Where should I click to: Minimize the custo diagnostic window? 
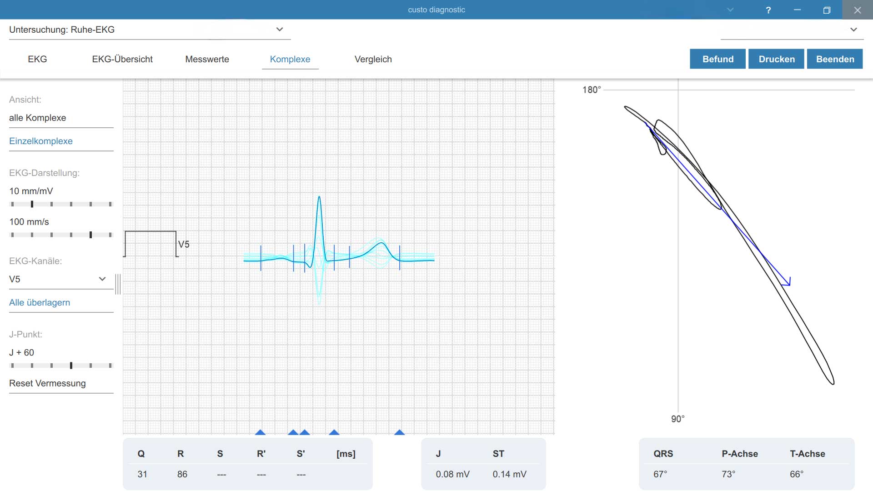[797, 10]
